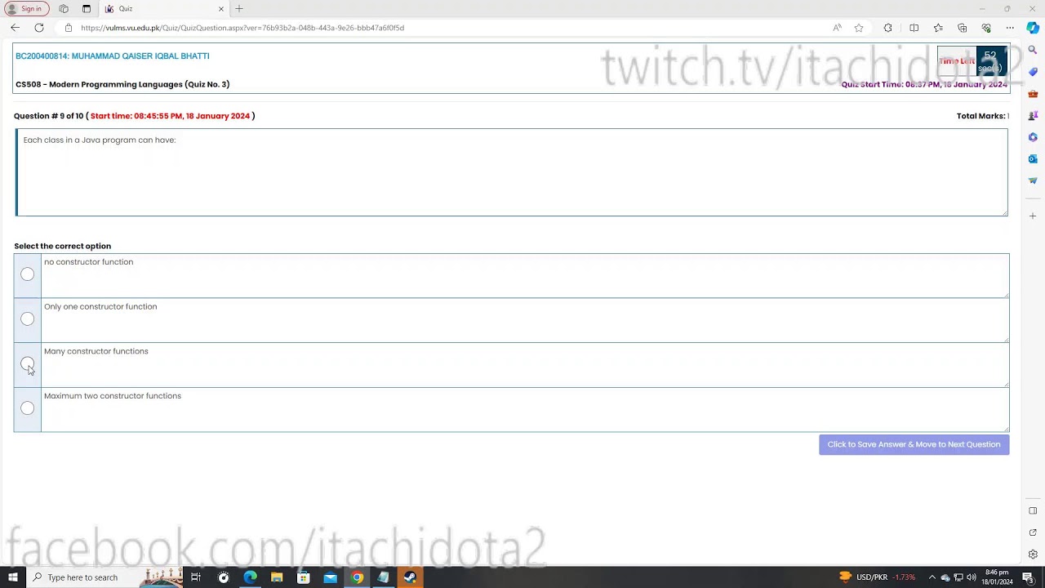Click the 'Maximum two constructor functions' answer text

(x=113, y=396)
